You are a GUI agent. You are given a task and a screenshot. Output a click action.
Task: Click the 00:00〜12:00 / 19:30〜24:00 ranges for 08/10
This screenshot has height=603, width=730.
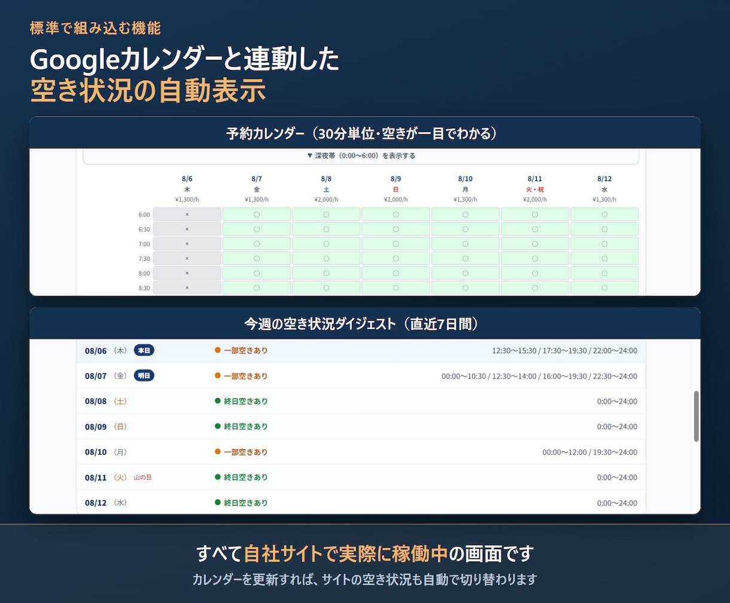(x=590, y=452)
